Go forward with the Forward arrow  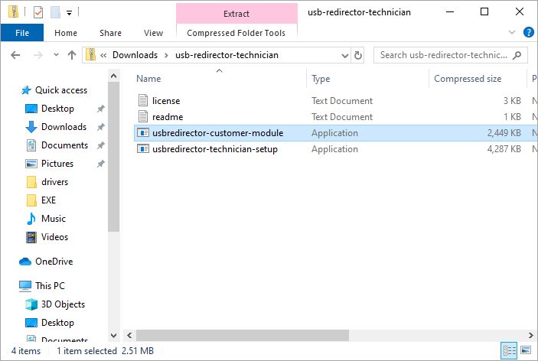point(38,55)
